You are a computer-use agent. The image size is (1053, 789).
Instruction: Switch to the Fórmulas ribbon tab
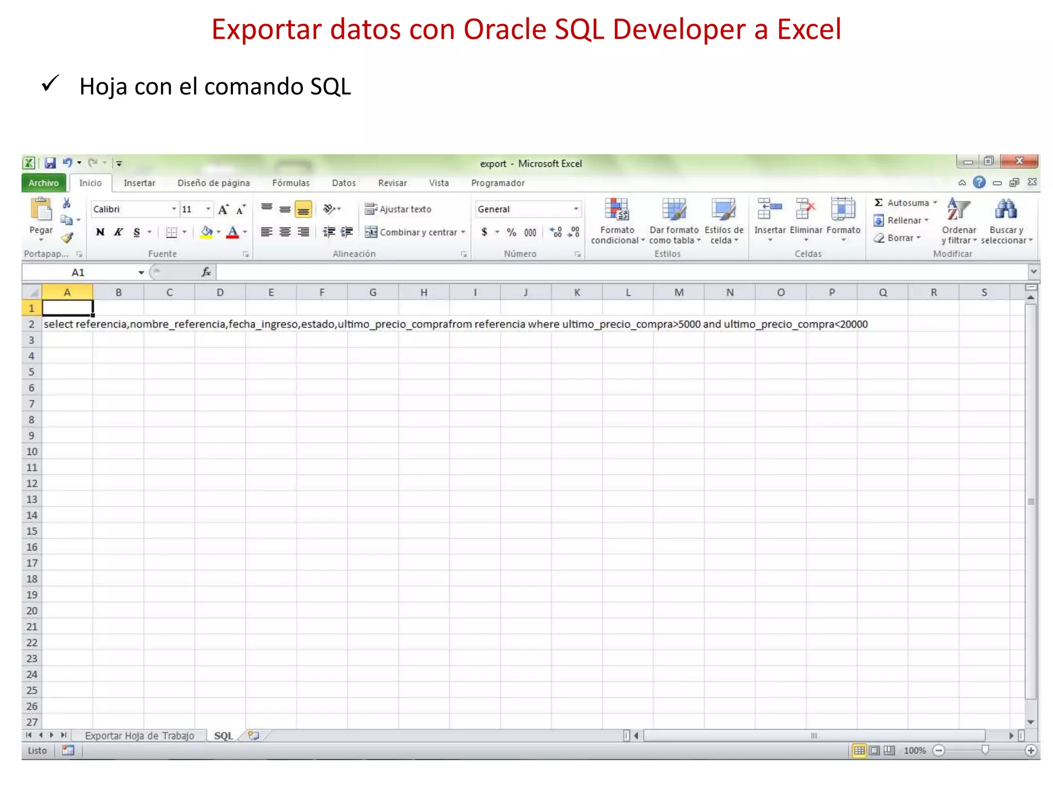(x=291, y=183)
